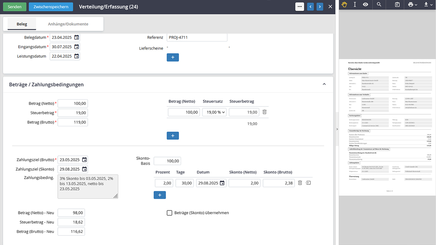
Task: Collapse the Beträge / Zahlungsbedingungen section
Action: [324, 84]
